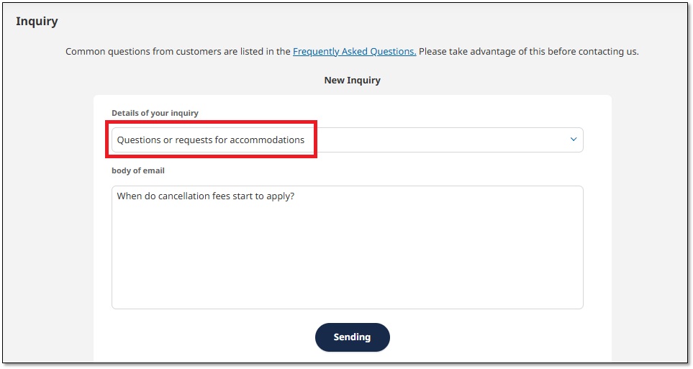Place cursor after 'apply?' in the message

tap(295, 196)
